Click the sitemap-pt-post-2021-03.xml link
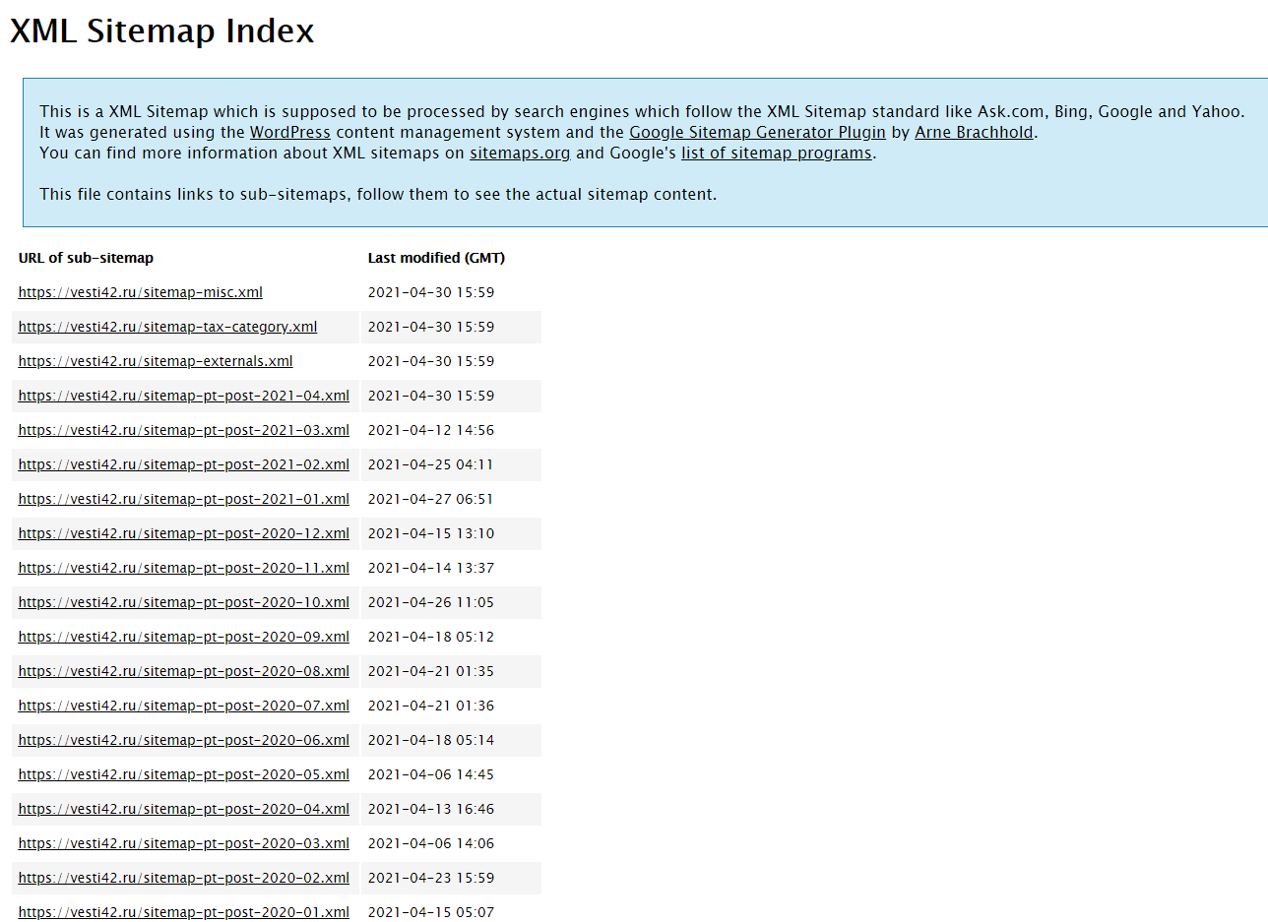 click(183, 430)
